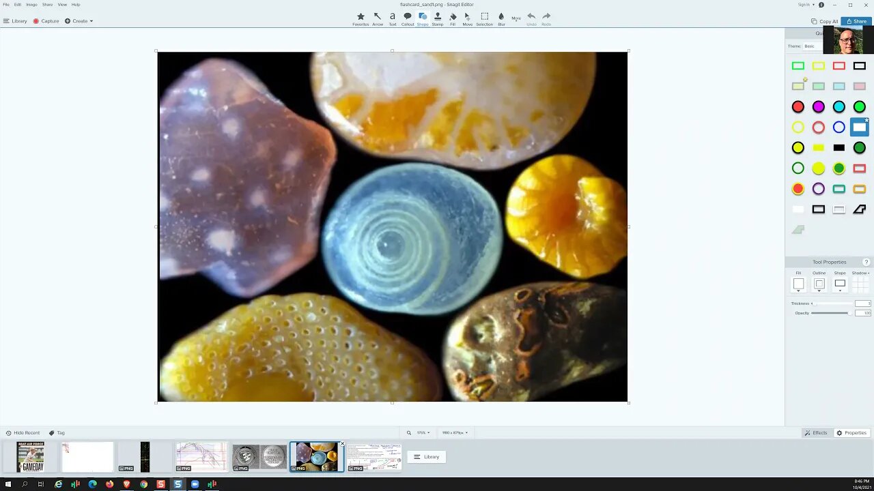This screenshot has height=491, width=874.
Task: Open the GAMEDAY thumbnail in recent tray
Action: [x=31, y=457]
